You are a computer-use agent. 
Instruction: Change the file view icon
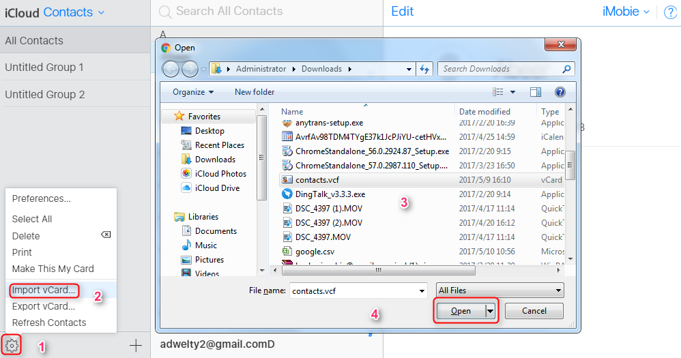[x=497, y=92]
